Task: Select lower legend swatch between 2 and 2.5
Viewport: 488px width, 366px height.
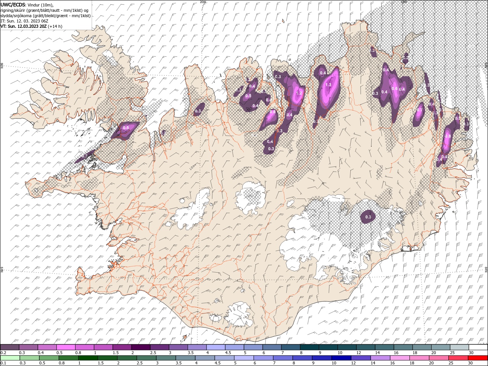Action: tap(127, 358)
